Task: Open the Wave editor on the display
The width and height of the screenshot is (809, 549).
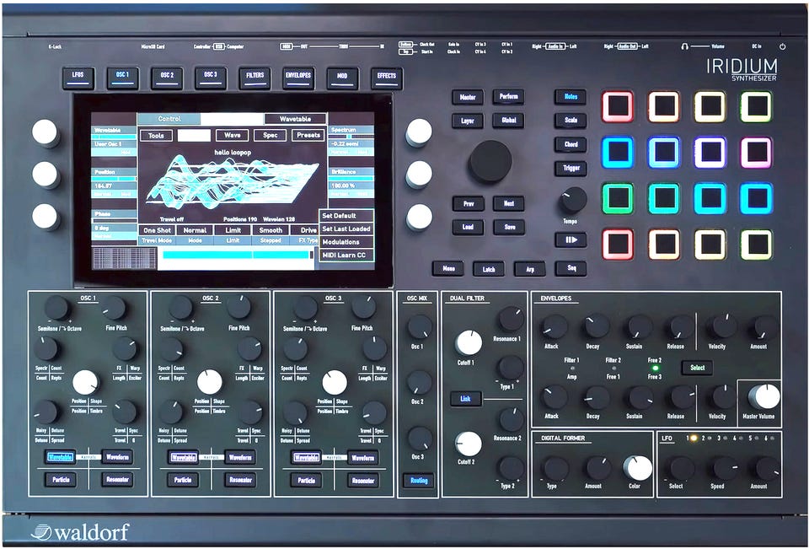Action: click(x=233, y=135)
